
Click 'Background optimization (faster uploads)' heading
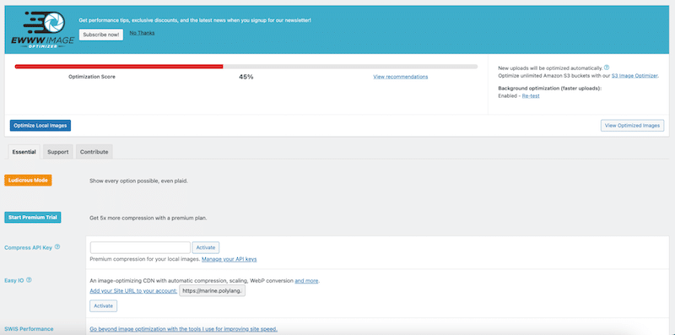click(550, 89)
